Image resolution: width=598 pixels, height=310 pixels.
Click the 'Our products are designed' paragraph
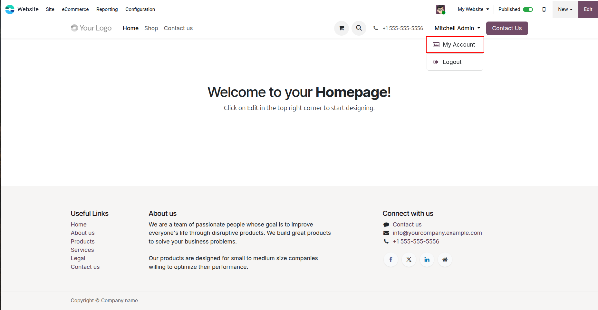click(233, 262)
